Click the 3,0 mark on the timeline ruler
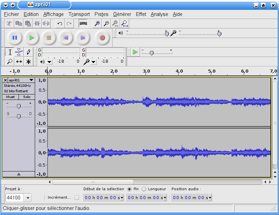Image resolution: width=279 pixels, height=215 pixels. pos(146,71)
